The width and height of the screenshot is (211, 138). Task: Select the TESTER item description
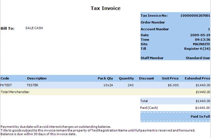(33, 85)
